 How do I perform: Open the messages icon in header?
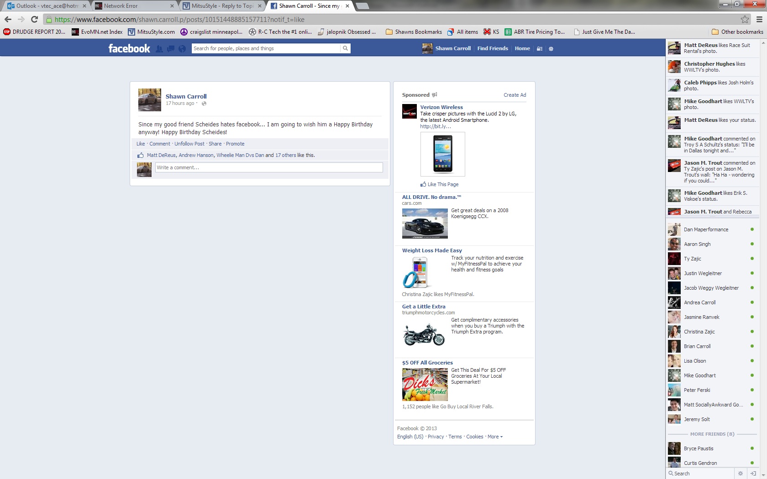click(170, 49)
